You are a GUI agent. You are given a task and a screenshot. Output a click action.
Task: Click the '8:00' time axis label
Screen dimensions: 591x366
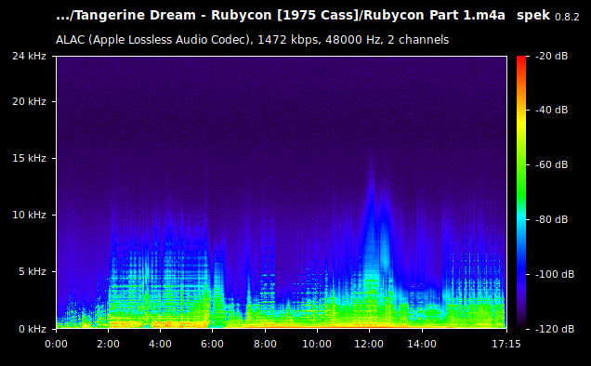[x=265, y=344]
